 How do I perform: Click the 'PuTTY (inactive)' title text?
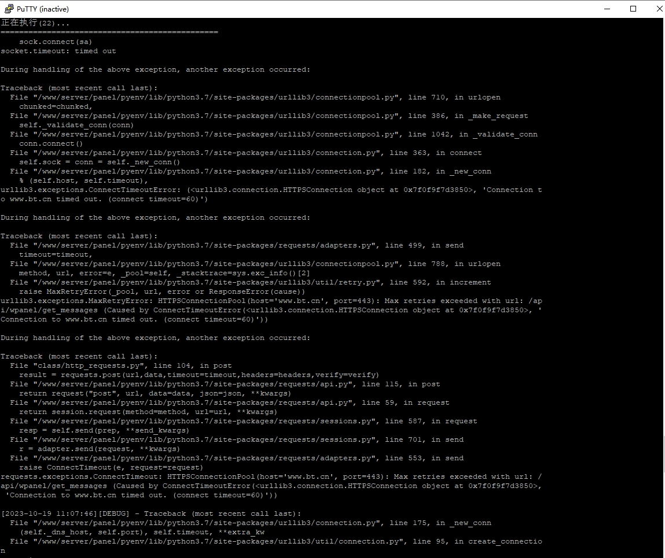(x=42, y=9)
